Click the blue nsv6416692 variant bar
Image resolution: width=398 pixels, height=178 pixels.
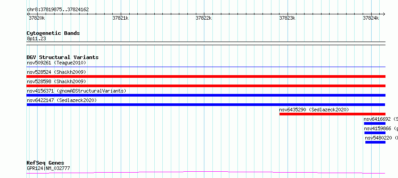[375, 123]
